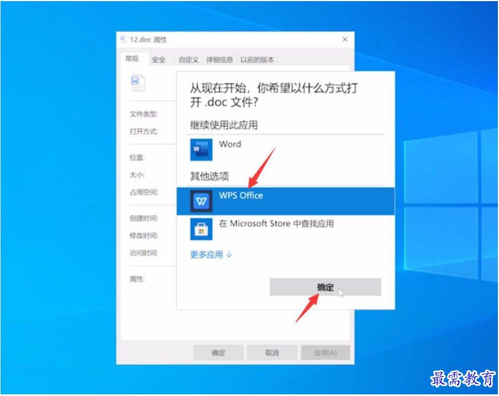This screenshot has height=396, width=499.
Task: Switch to the 常规 tab
Action: point(132,59)
